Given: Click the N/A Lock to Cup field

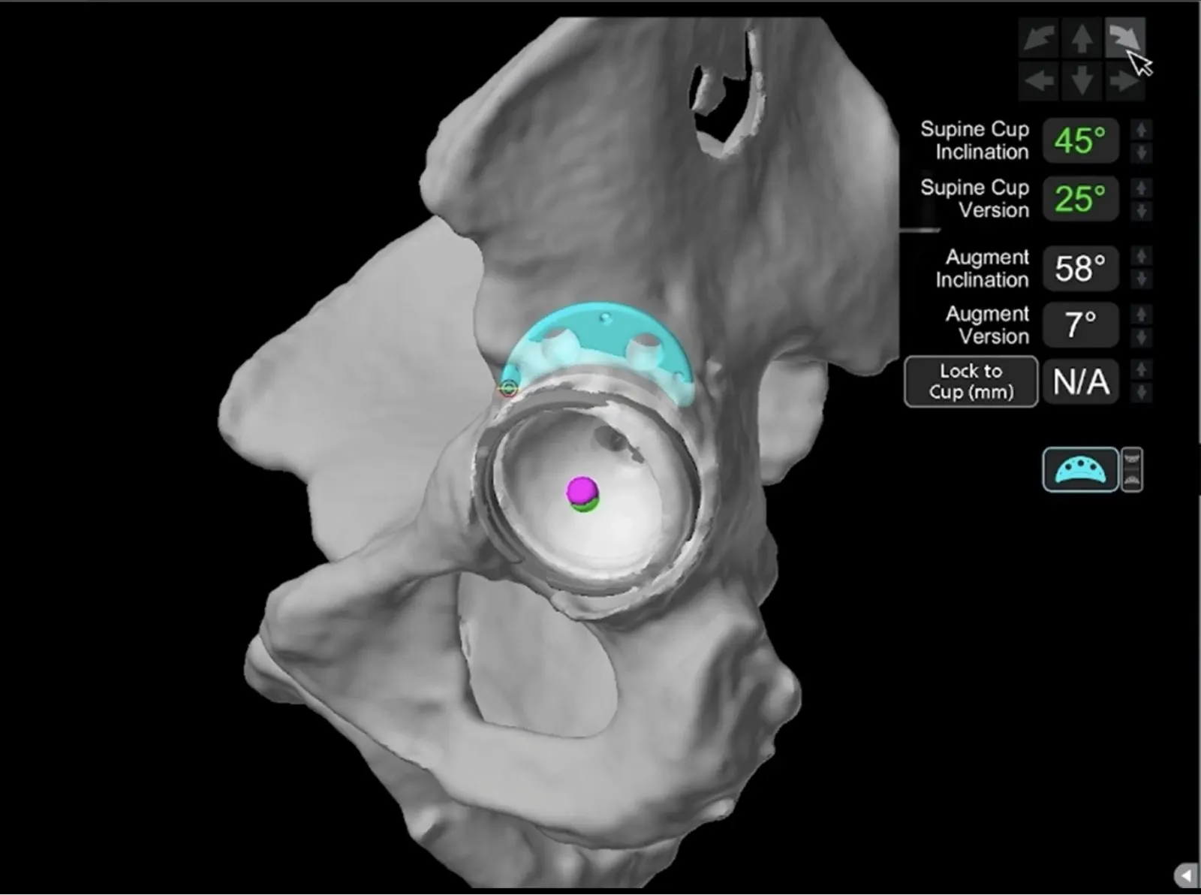Looking at the screenshot, I should coord(1081,381).
